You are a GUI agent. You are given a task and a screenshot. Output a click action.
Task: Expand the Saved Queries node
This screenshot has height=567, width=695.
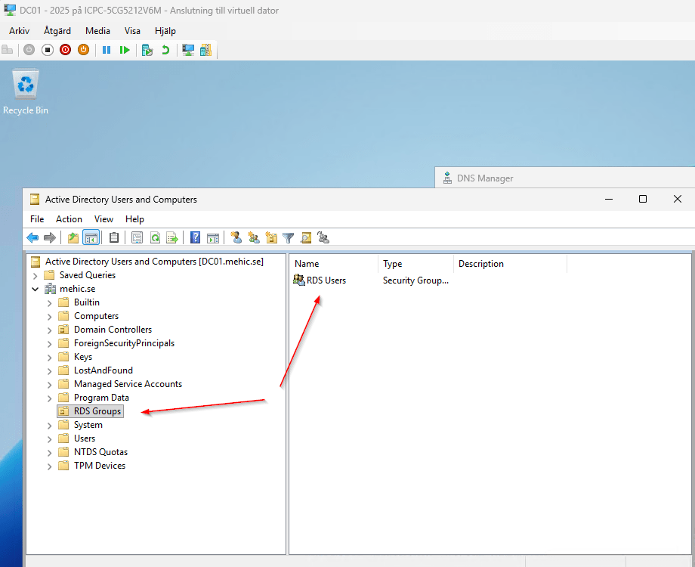pyautogui.click(x=35, y=275)
